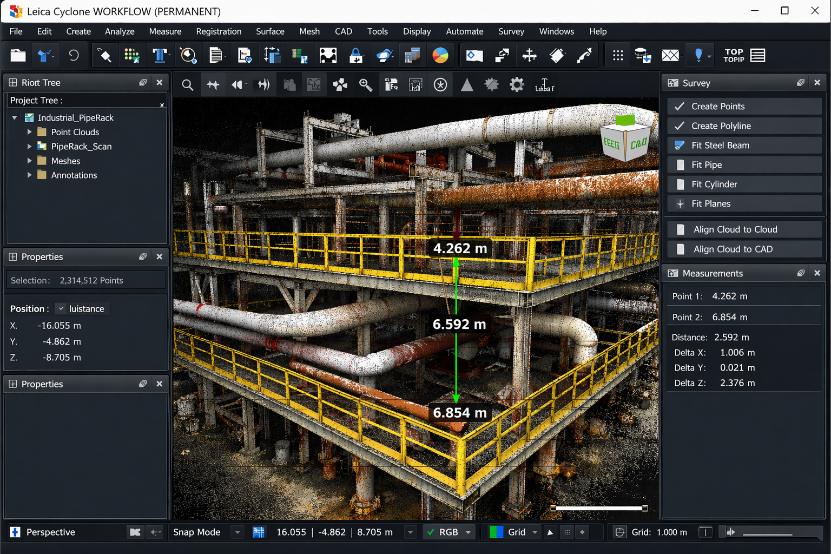Image resolution: width=831 pixels, height=554 pixels.
Task: Open the Registration menu
Action: (219, 31)
